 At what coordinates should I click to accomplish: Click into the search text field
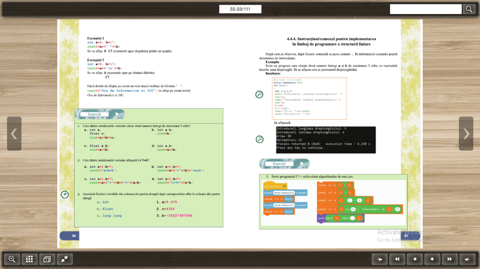(x=426, y=9)
